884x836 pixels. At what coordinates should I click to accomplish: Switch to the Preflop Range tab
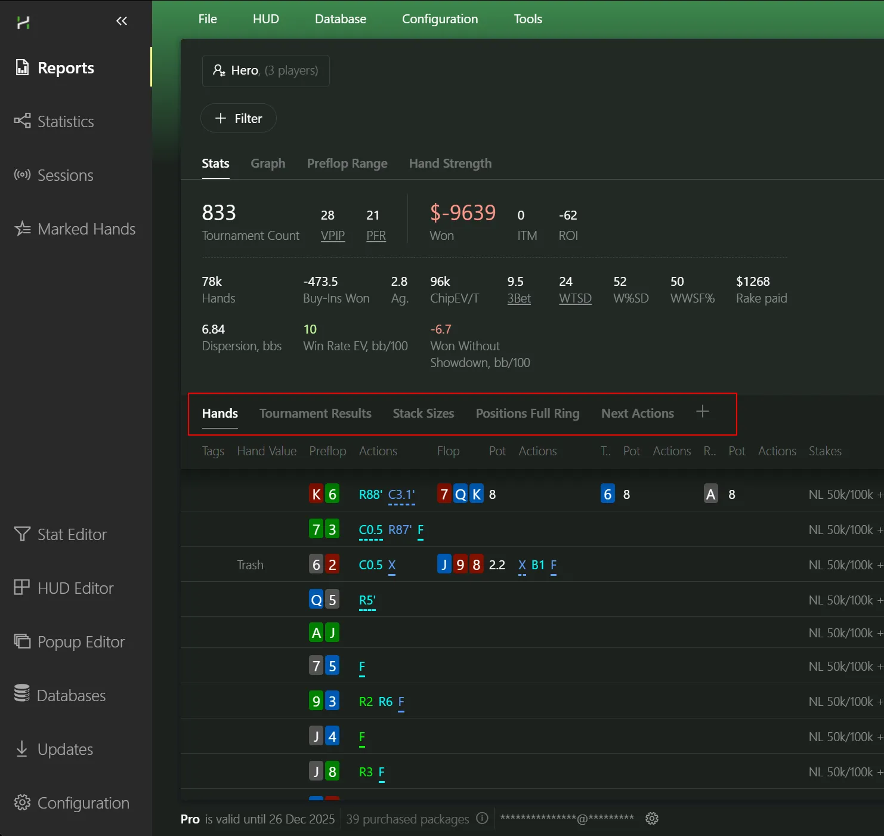347,164
